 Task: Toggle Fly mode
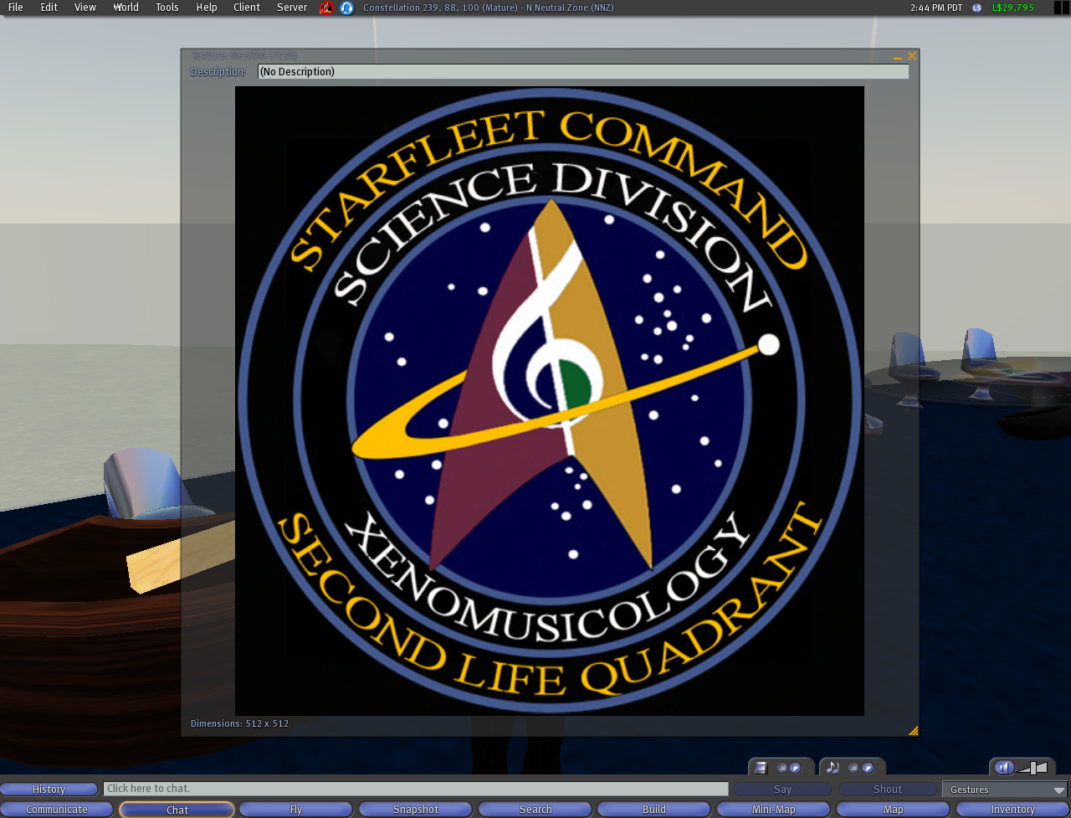coord(296,810)
